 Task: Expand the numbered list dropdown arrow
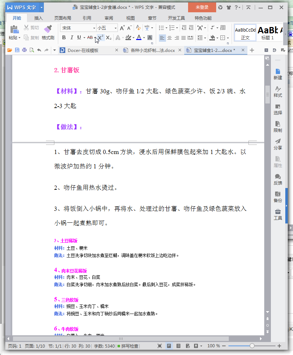177,28
